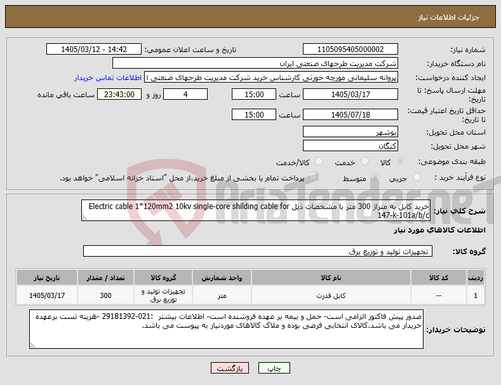Click the need number field 1105095405000002
This screenshot has height=385, width=501.
point(350,50)
